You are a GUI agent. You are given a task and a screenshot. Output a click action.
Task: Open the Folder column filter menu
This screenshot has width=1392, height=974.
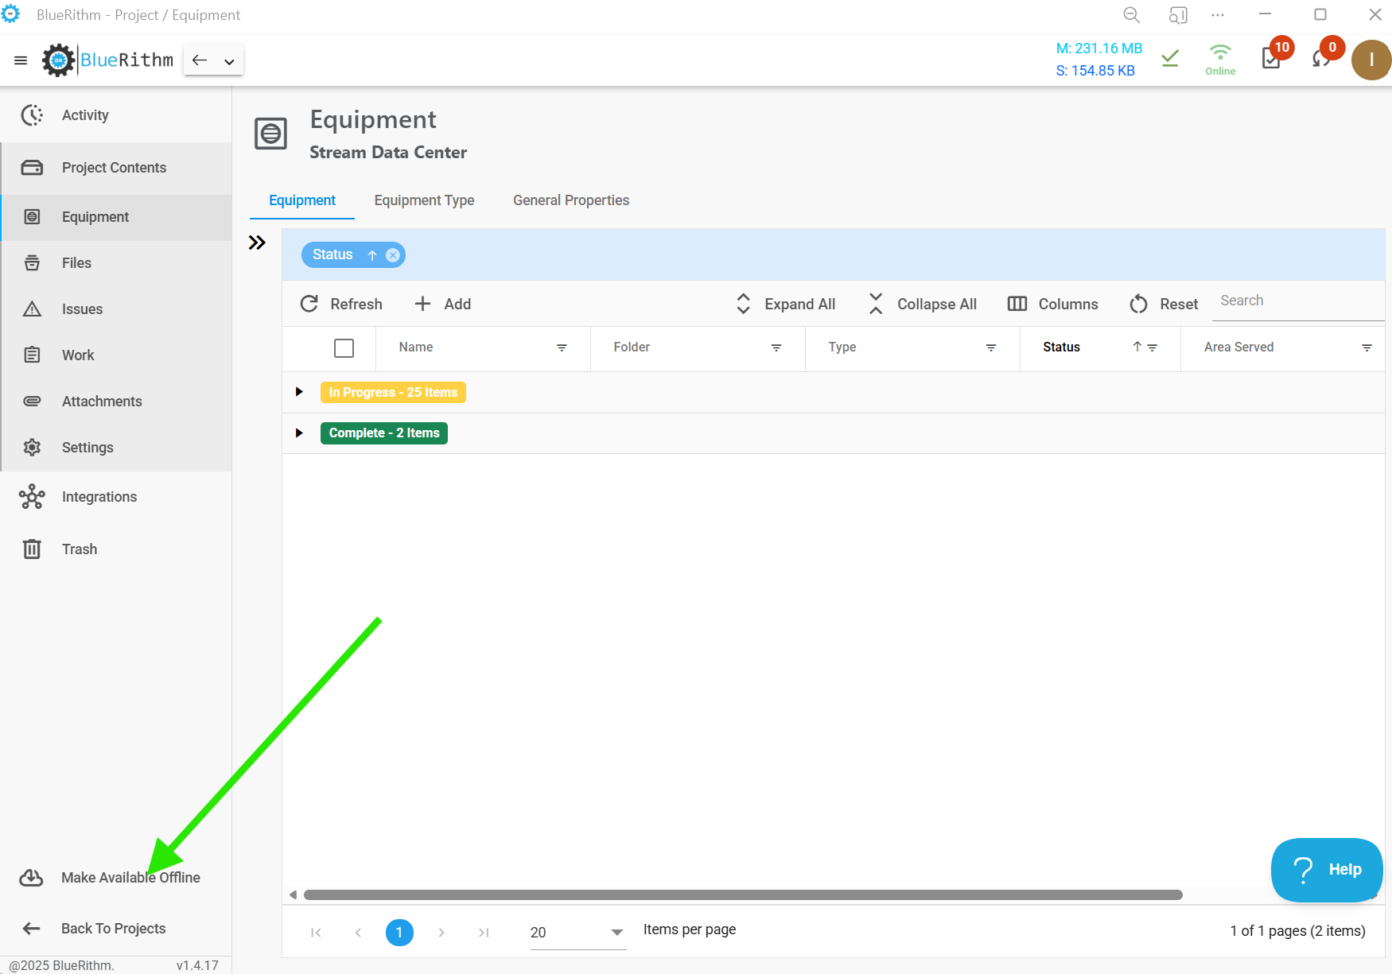tap(776, 347)
